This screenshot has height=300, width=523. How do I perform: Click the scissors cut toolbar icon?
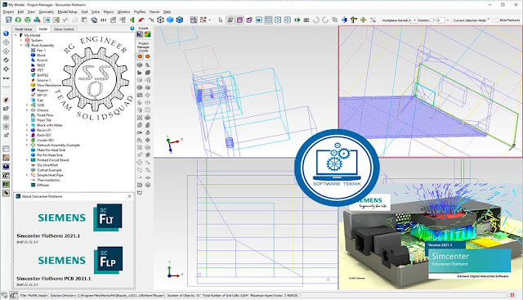65,20
